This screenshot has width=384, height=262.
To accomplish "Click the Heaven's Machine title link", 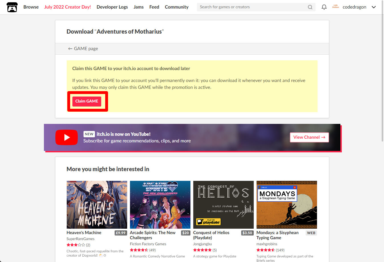I will tap(84, 233).
